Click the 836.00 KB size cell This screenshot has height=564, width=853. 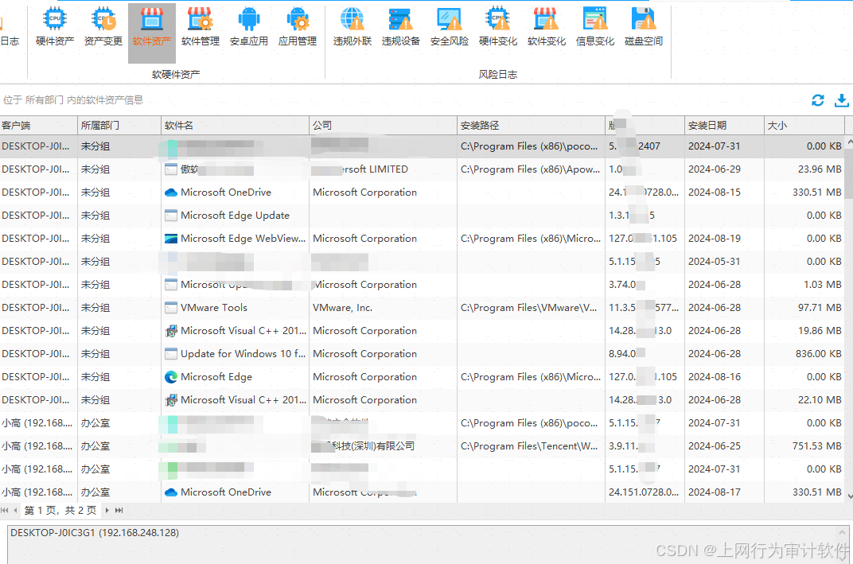(x=818, y=353)
